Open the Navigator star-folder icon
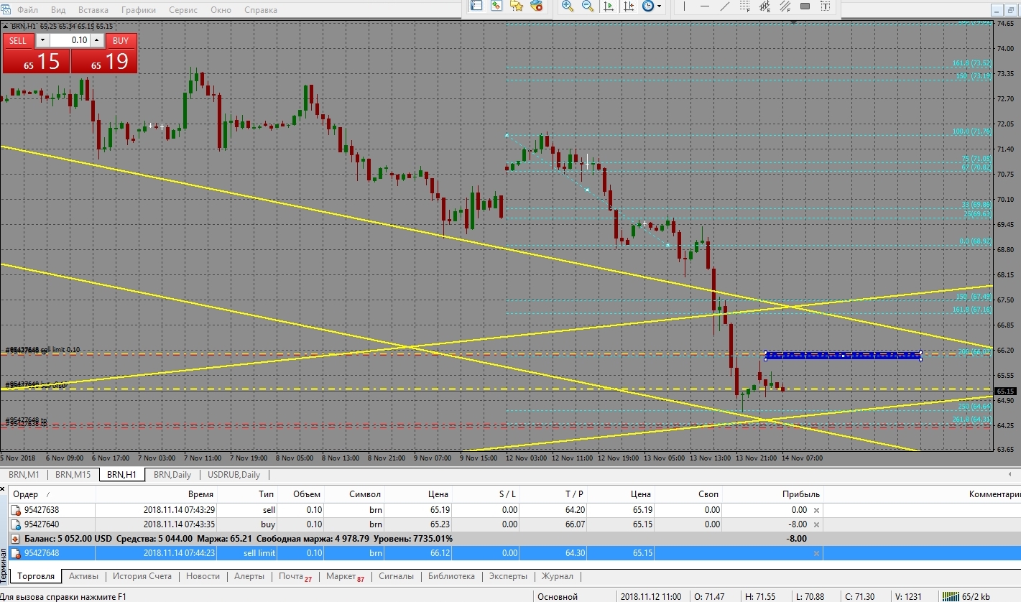The image size is (1021, 602). (516, 6)
